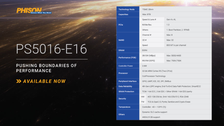Image resolution: width=224 pixels, height=126 pixels.
Task: Click the AVAILABLE NOW text
Action: click(44, 81)
